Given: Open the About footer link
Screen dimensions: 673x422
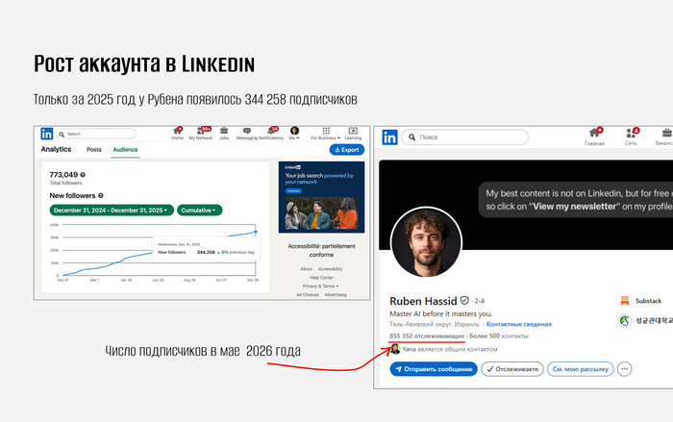Looking at the screenshot, I should tap(307, 269).
